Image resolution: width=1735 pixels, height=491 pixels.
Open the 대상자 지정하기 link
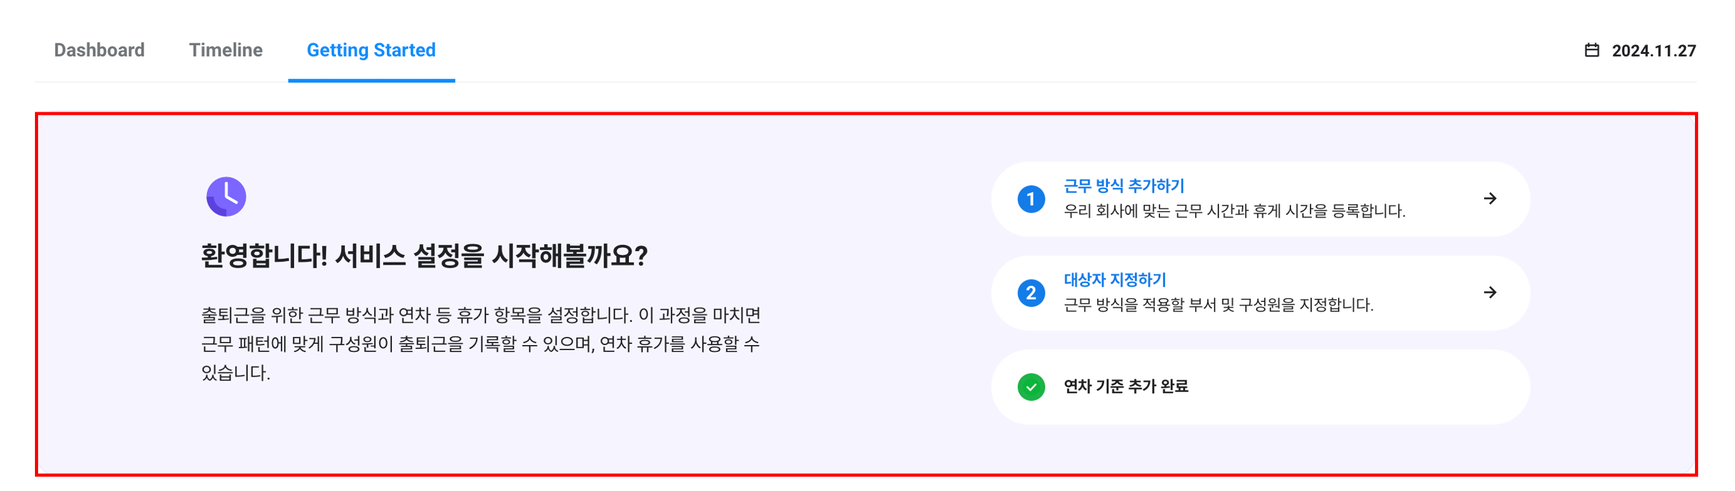[x=1115, y=280]
